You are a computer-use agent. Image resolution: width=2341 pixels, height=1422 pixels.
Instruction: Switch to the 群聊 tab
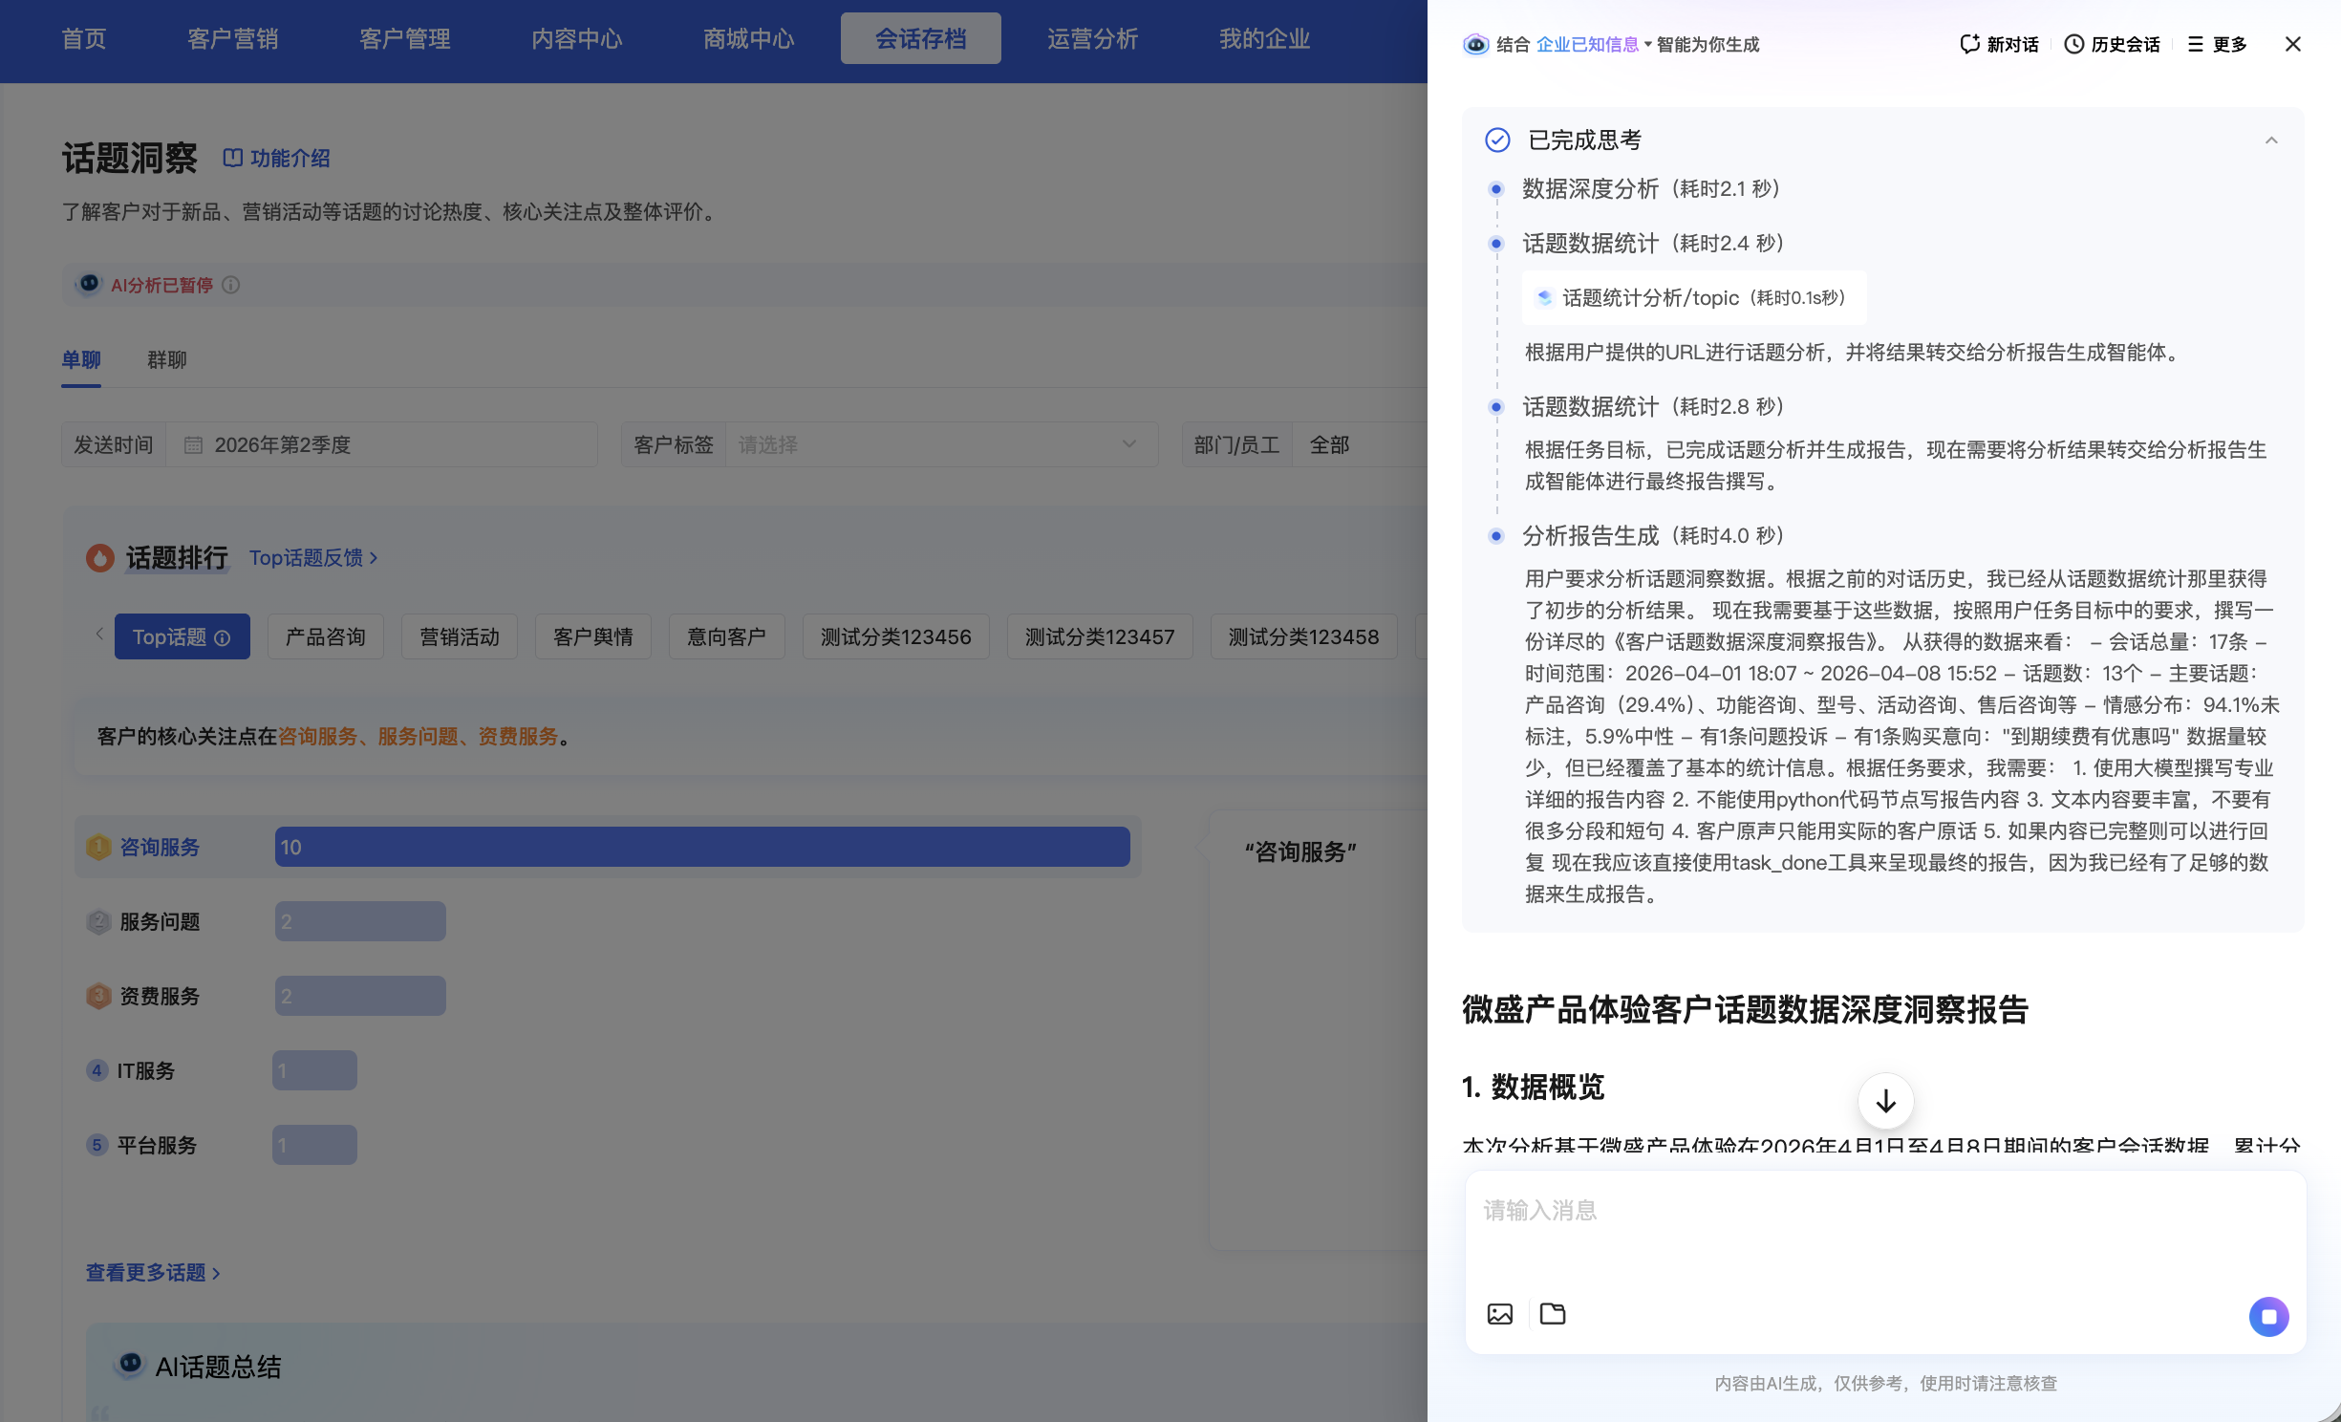(x=166, y=360)
